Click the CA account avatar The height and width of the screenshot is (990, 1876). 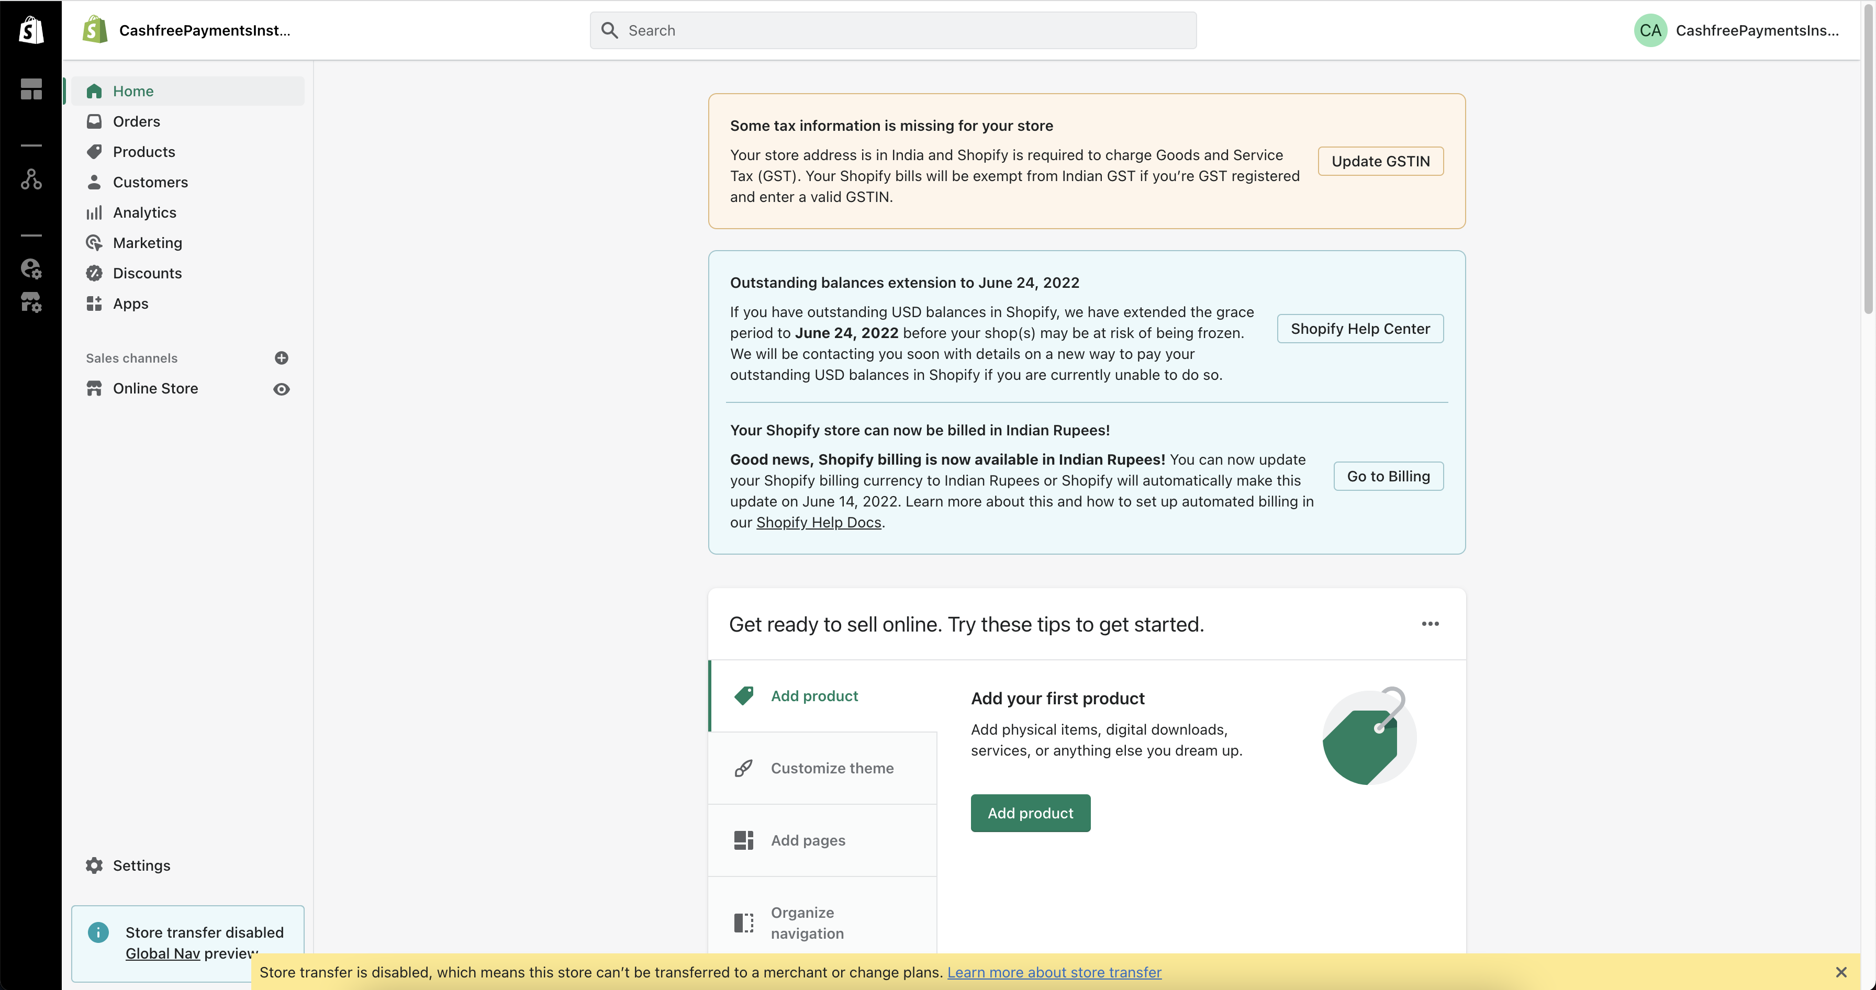pyautogui.click(x=1650, y=30)
